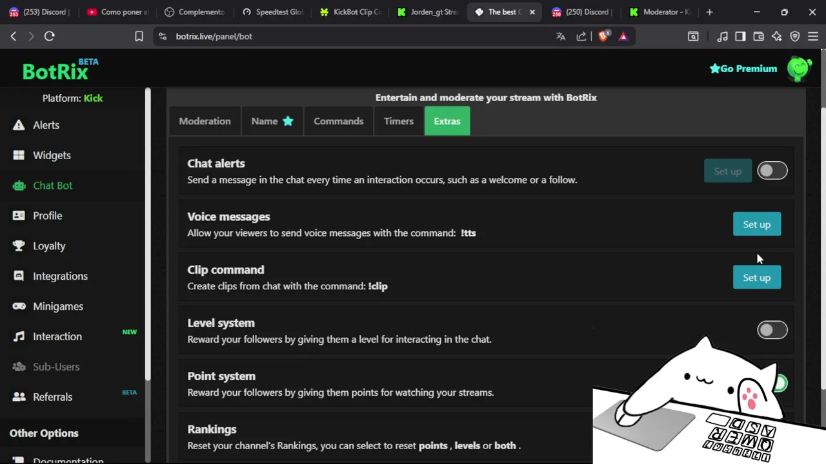Click the Leo AI sparkle icon
826x464 pixels.
click(776, 37)
